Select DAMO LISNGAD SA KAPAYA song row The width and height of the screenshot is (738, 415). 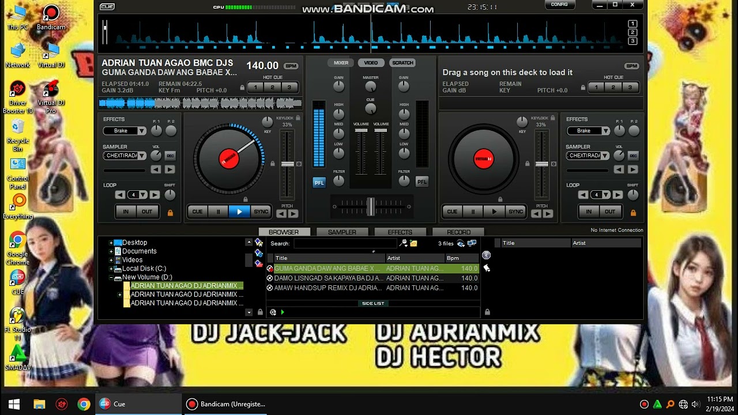(373, 278)
